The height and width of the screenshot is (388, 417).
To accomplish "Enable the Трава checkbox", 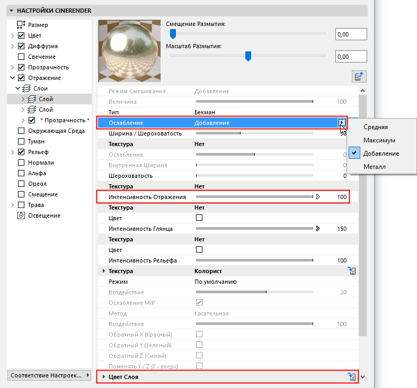I will coord(21,205).
